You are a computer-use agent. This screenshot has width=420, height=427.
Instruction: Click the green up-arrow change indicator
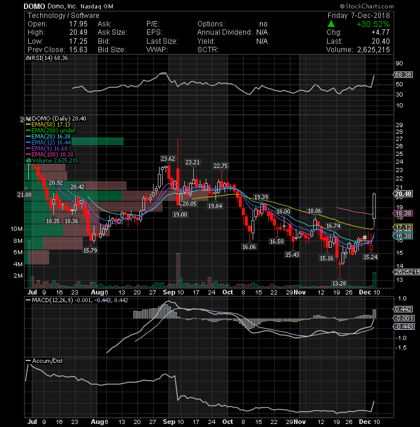331,24
